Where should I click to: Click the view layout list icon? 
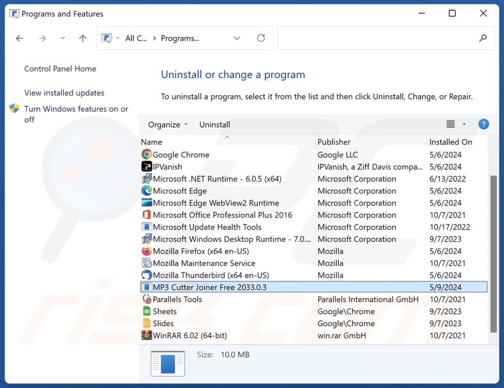tap(450, 124)
